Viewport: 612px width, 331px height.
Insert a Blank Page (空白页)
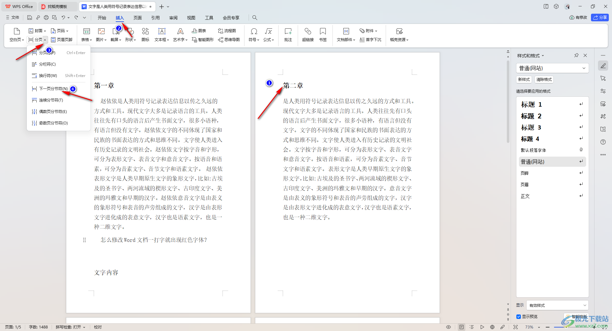[x=17, y=35]
